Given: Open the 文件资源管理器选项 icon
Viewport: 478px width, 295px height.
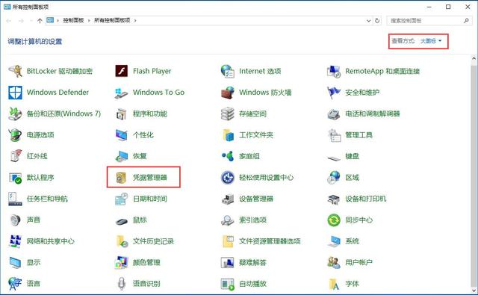Looking at the screenshot, I should (228, 241).
